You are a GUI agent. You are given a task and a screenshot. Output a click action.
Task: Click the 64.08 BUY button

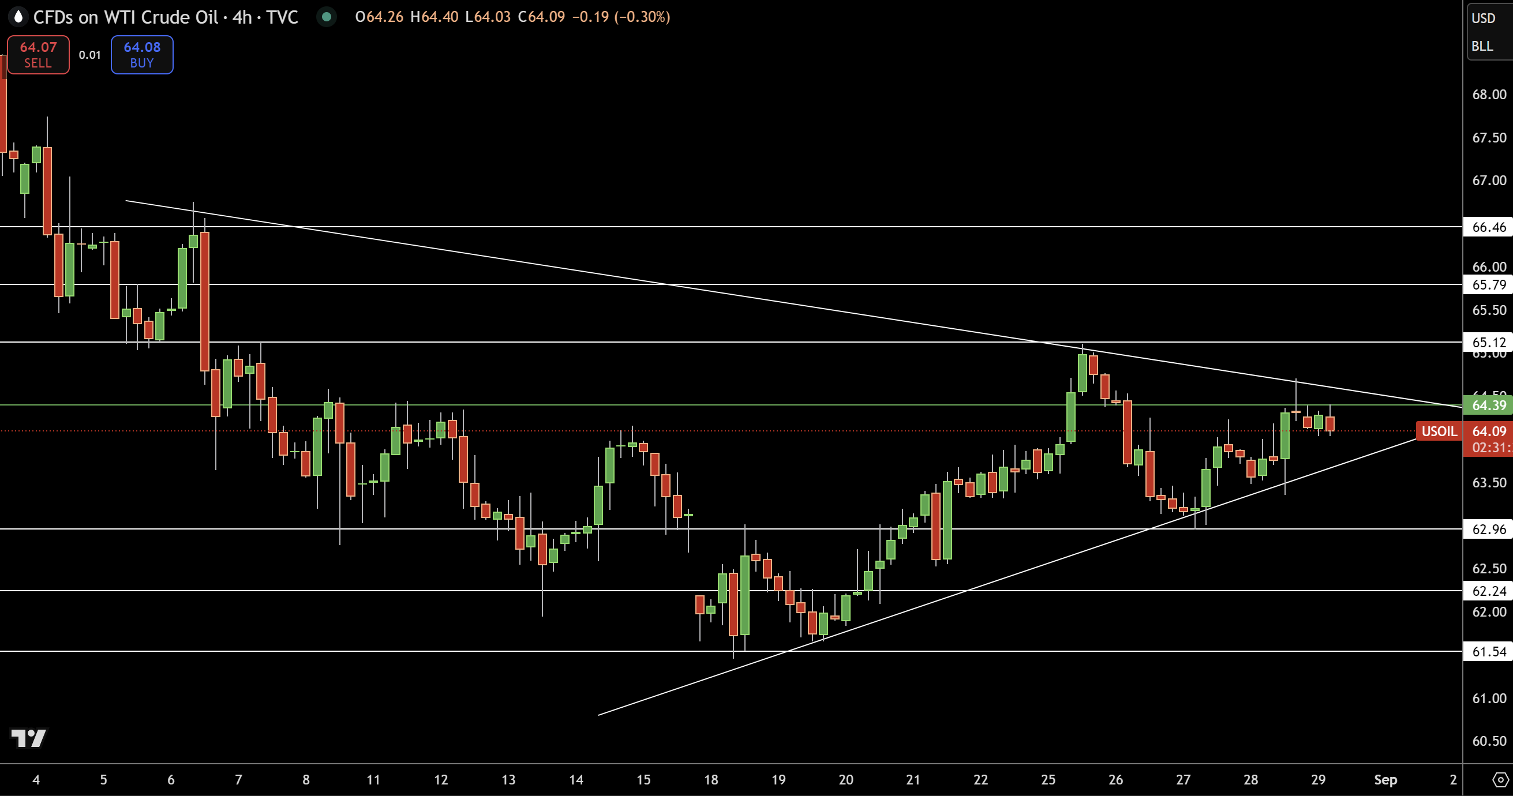pyautogui.click(x=141, y=55)
